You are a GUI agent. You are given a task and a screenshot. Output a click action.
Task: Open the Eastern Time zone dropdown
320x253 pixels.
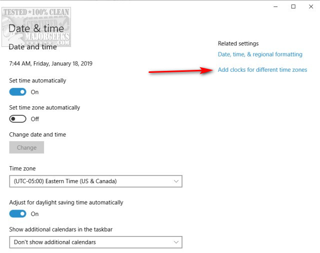click(95, 181)
